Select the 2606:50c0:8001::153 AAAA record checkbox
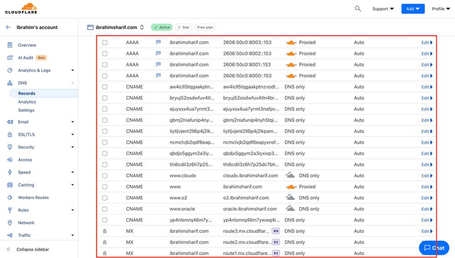455x258 pixels. pyautogui.click(x=105, y=65)
